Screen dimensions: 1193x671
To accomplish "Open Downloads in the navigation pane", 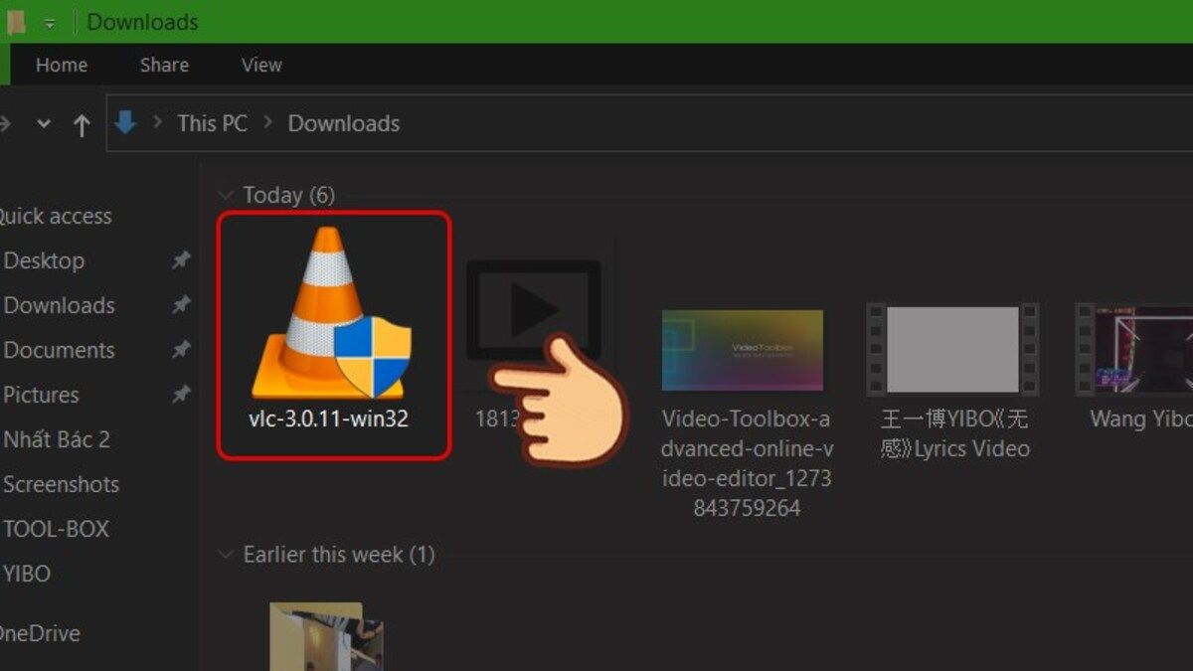I will [x=60, y=305].
